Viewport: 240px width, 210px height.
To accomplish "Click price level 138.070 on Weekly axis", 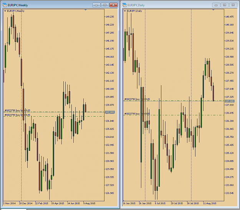I will 110,105.
